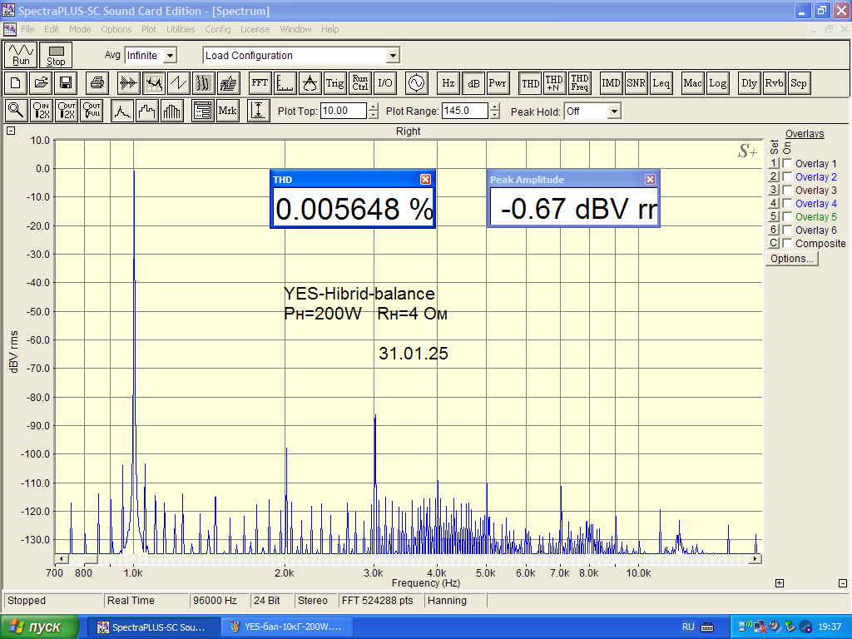852x639 pixels.
Task: Toggle the plot annotation notes icon
Action: (203, 111)
